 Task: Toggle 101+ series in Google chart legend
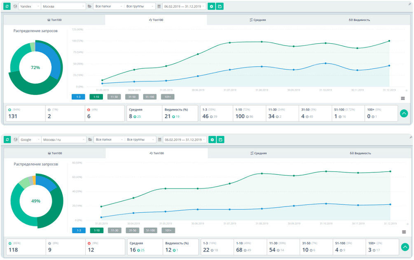point(168,230)
